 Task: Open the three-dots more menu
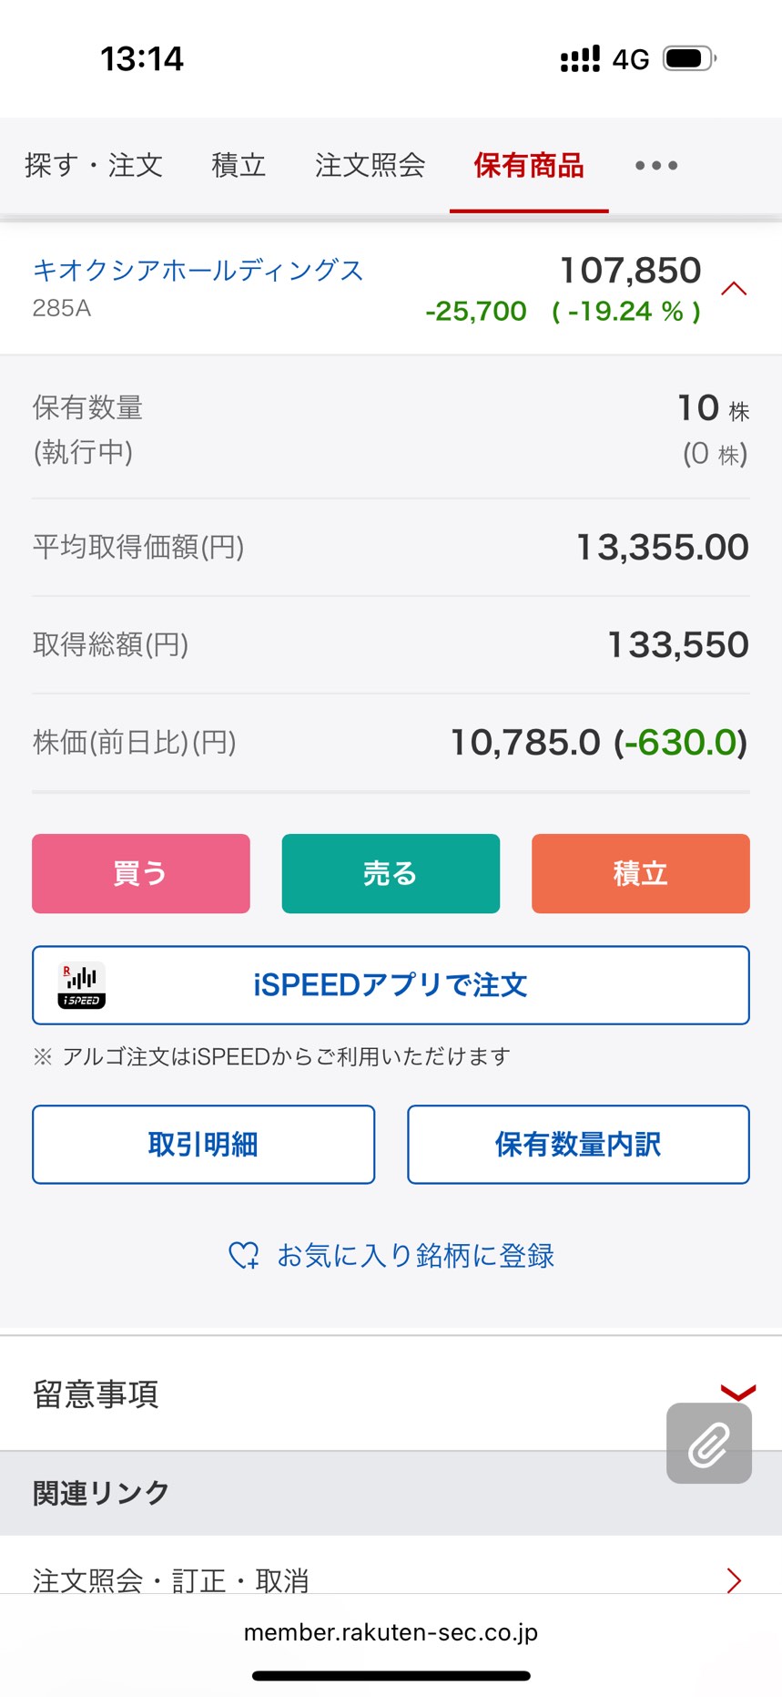656,165
